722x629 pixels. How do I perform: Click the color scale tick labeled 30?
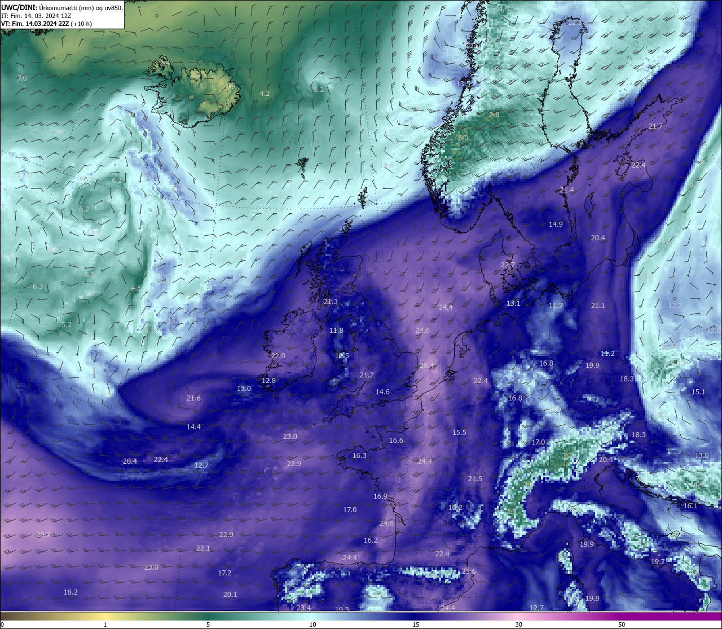(x=518, y=624)
